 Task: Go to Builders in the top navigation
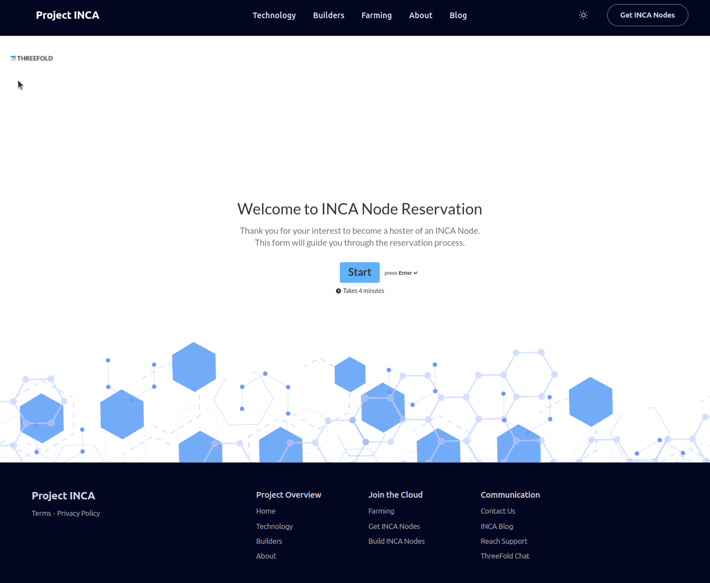pyautogui.click(x=329, y=15)
